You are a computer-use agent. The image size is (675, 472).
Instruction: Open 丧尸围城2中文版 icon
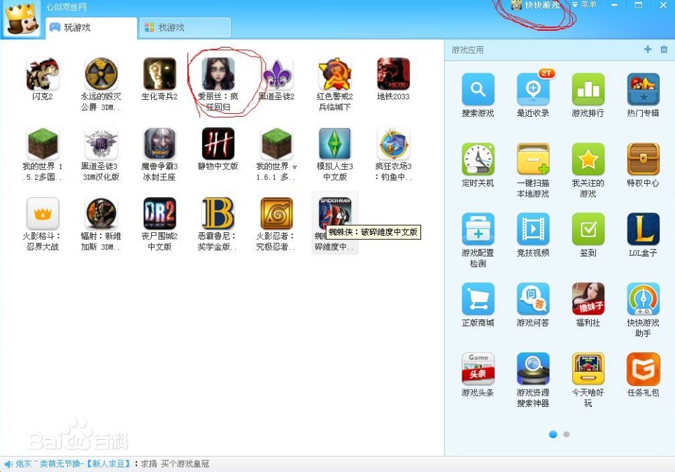coord(159,213)
